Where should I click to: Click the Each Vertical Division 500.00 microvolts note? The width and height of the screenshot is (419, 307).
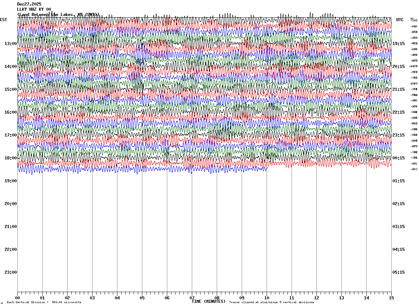coord(44,302)
